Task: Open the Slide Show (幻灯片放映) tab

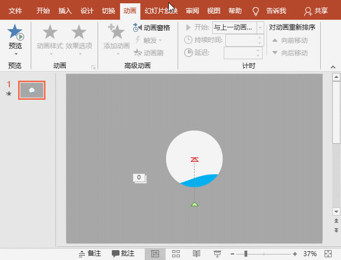Action: (x=161, y=11)
